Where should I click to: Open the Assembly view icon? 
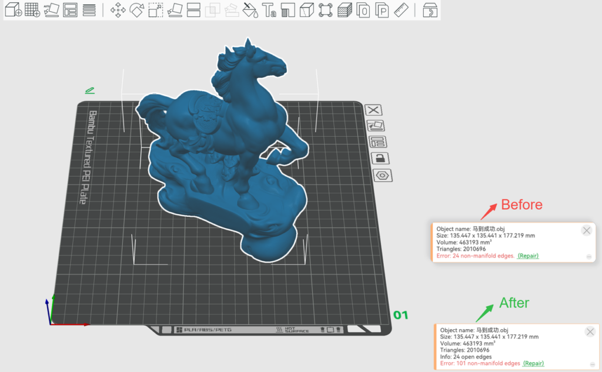click(430, 10)
